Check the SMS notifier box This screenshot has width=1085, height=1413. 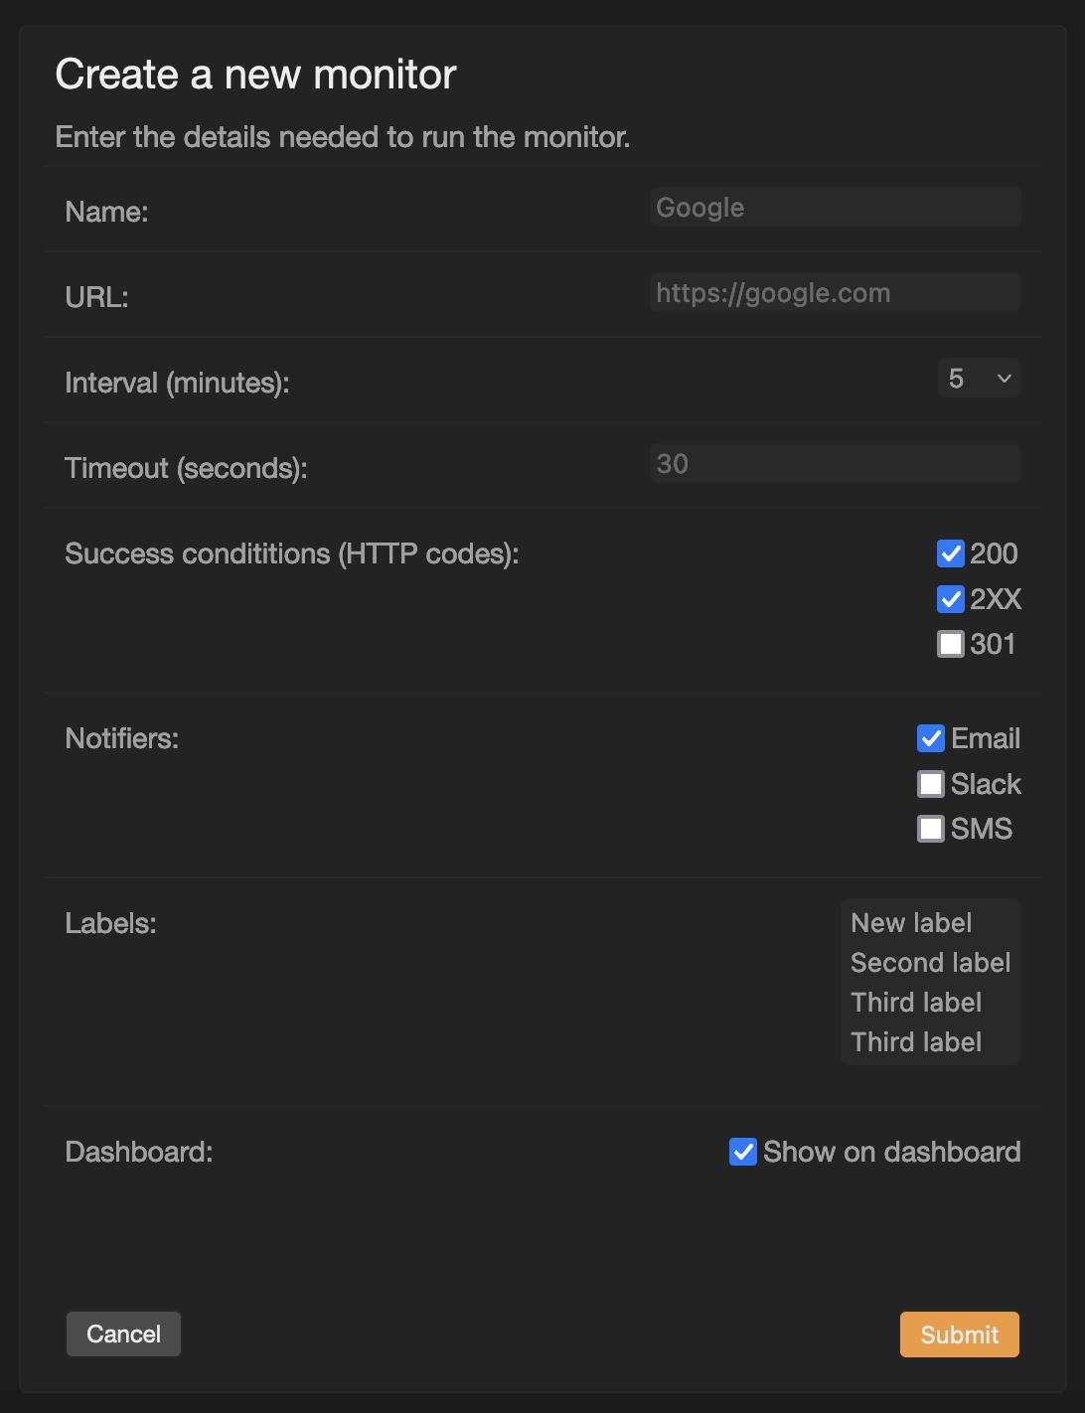click(x=931, y=829)
